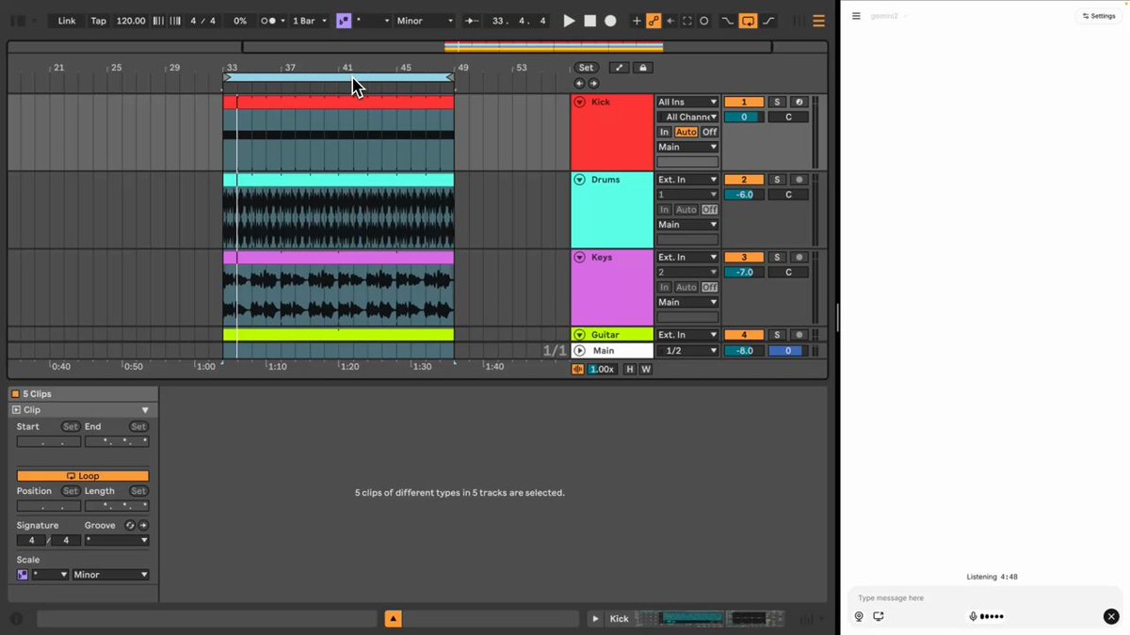Open Settings in the side panel
Image resolution: width=1130 pixels, height=635 pixels.
click(x=1098, y=16)
